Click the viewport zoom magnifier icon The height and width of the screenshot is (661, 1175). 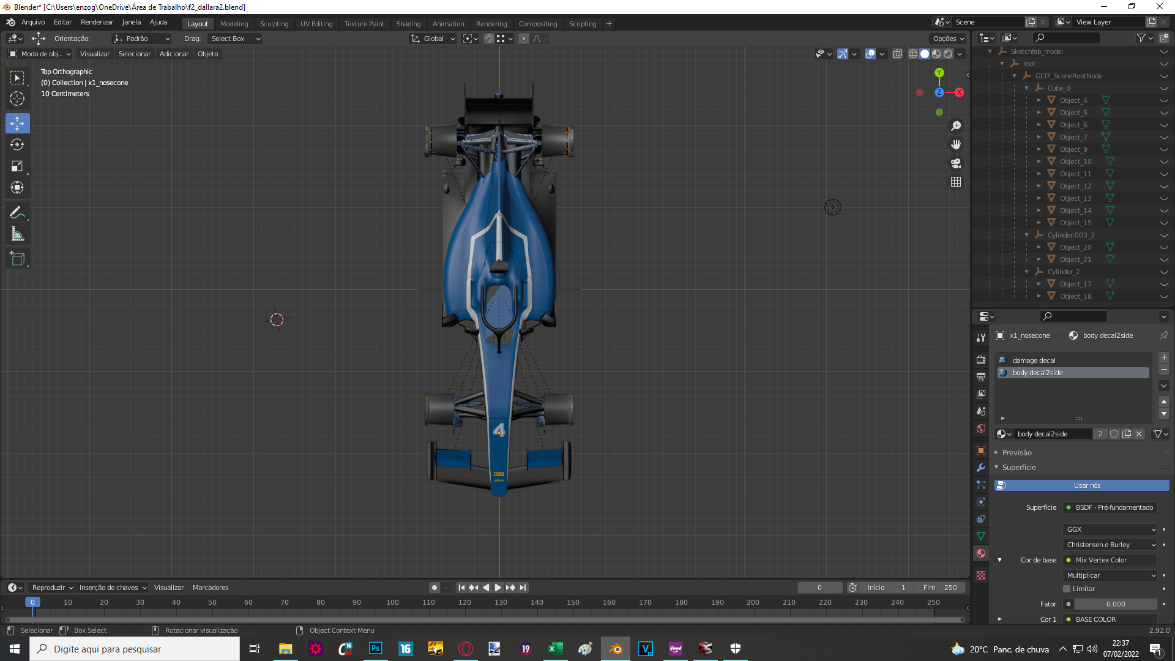tap(956, 126)
